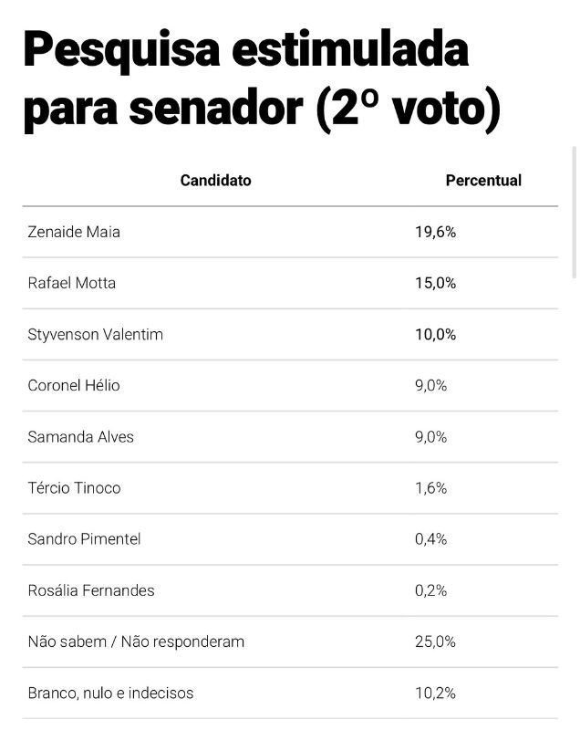Click Não sabem / Não responderam row

(290, 641)
